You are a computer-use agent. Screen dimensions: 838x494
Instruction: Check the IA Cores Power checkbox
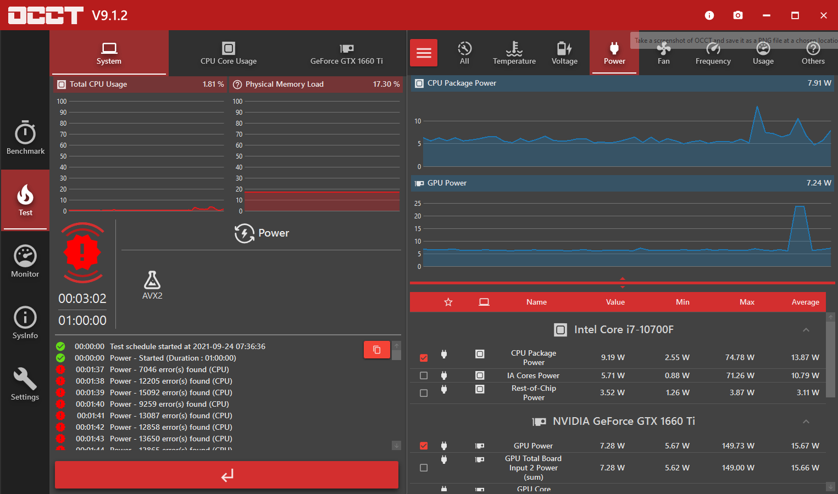point(424,375)
